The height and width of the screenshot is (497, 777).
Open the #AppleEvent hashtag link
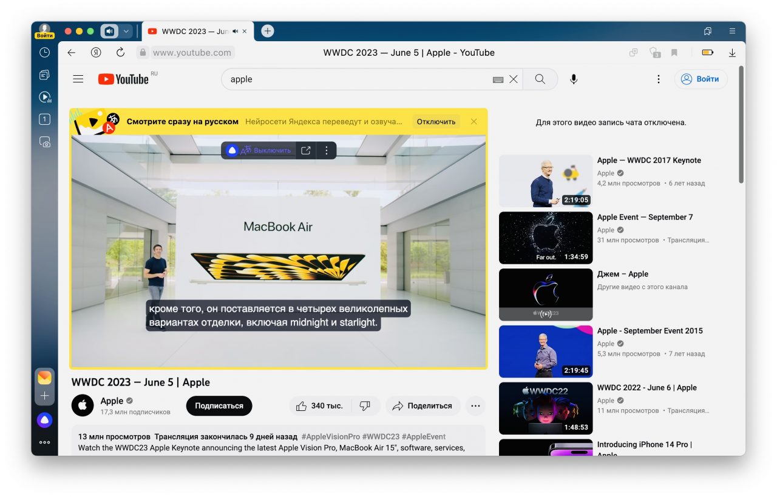click(x=424, y=436)
